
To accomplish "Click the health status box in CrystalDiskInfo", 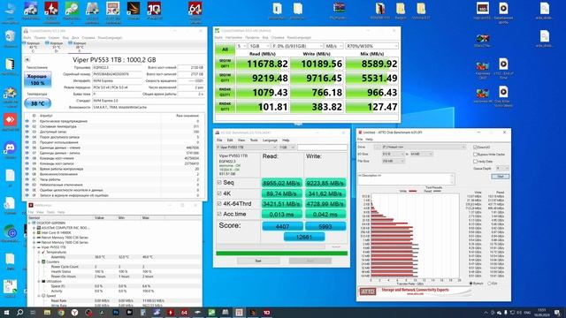I will pyautogui.click(x=37, y=79).
